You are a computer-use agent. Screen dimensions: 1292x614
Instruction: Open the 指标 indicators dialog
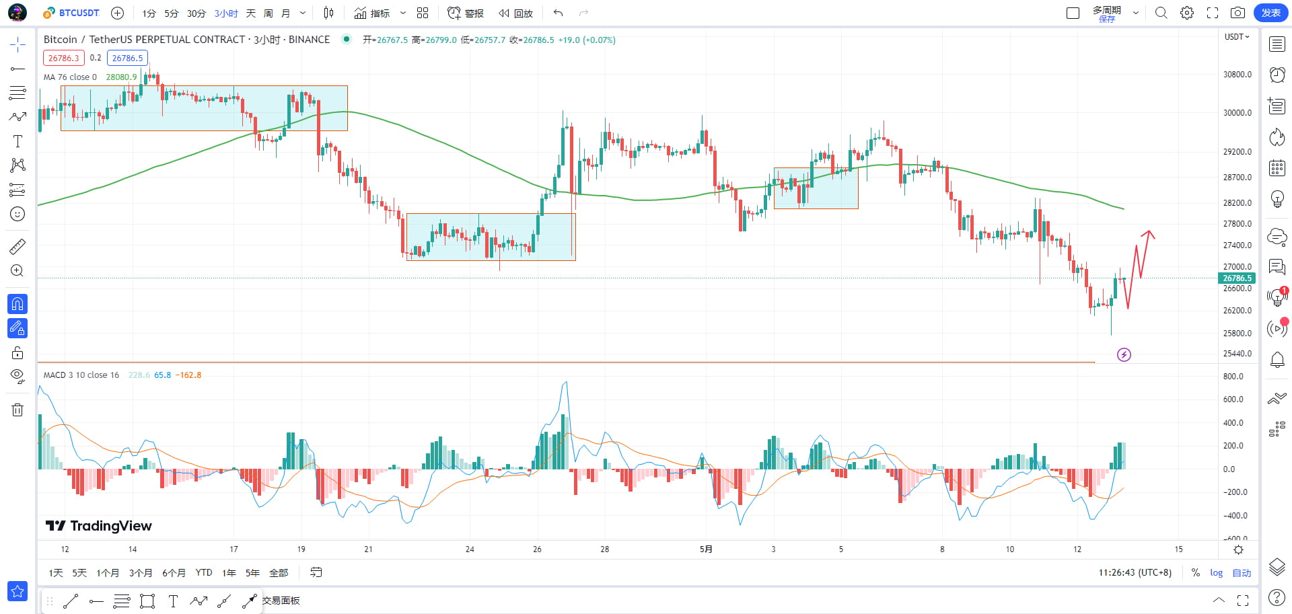tap(372, 13)
